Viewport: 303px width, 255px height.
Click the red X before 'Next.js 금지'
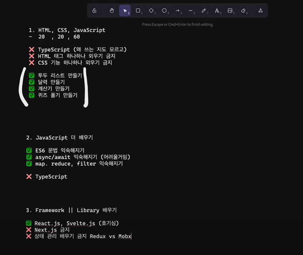click(29, 230)
